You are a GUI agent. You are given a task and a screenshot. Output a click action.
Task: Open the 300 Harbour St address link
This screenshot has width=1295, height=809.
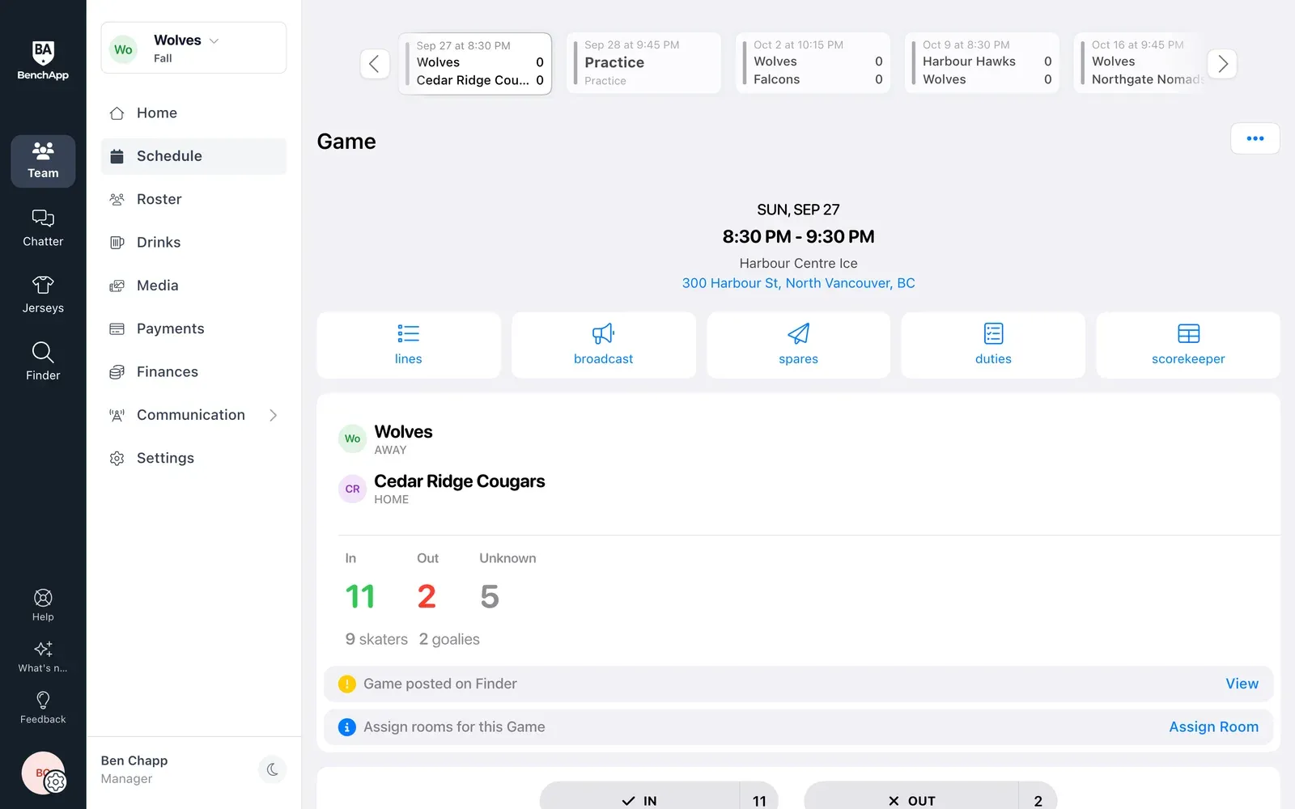click(798, 283)
